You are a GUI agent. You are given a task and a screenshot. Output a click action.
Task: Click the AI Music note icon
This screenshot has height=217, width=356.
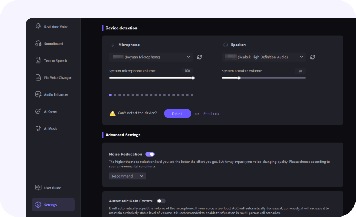[x=38, y=128]
